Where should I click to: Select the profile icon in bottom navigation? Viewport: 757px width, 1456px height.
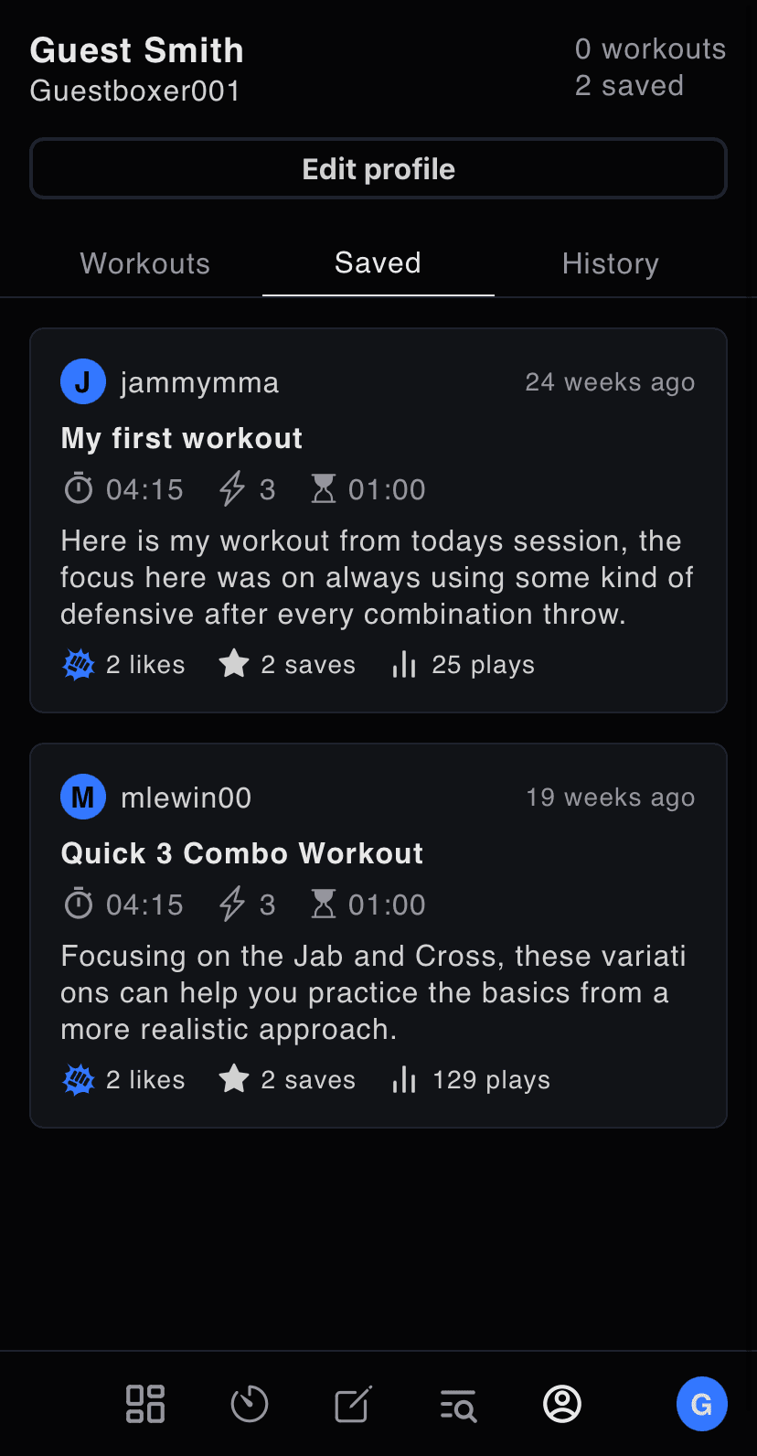coord(562,1404)
